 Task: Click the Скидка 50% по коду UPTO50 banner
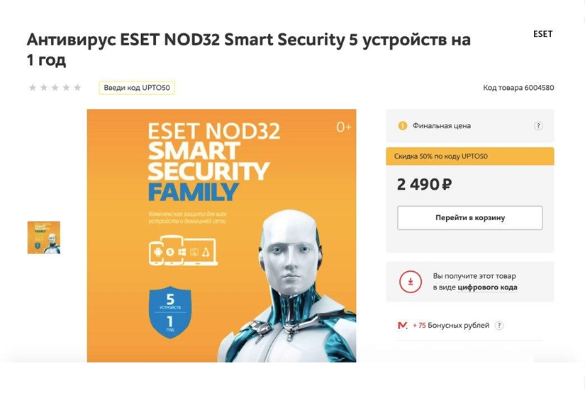coord(469,156)
